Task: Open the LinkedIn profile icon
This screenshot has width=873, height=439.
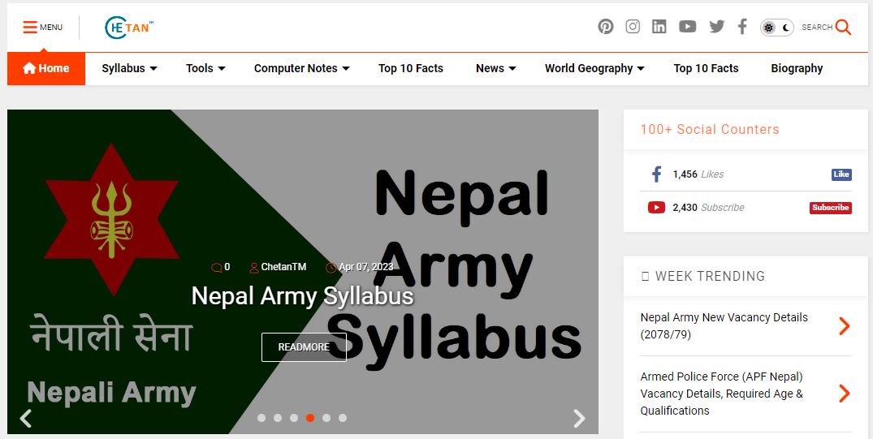Action: 659,27
